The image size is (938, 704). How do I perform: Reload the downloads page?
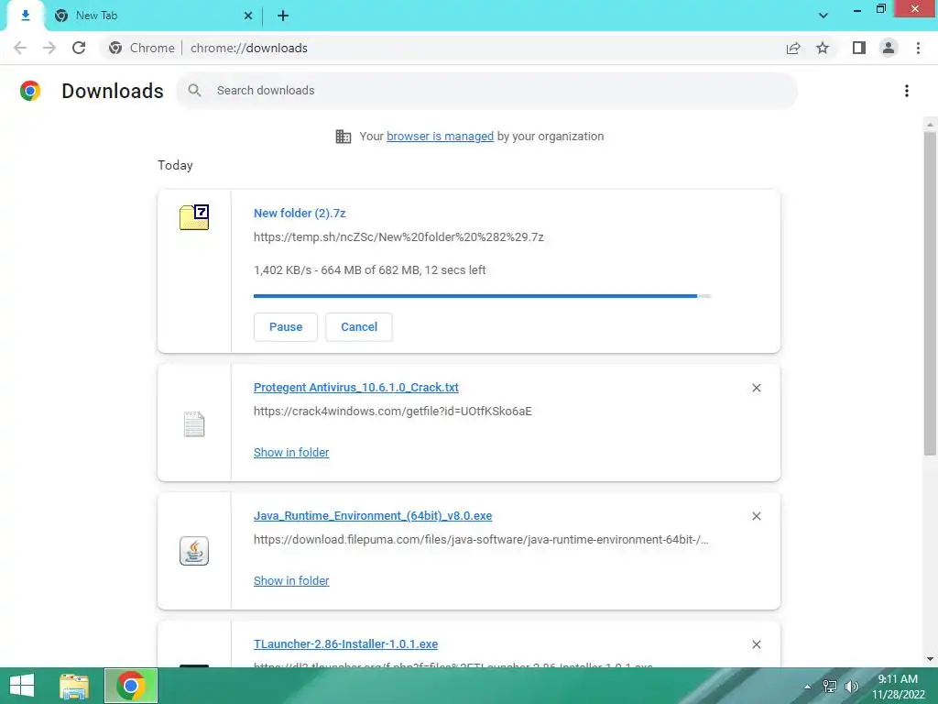pos(79,48)
